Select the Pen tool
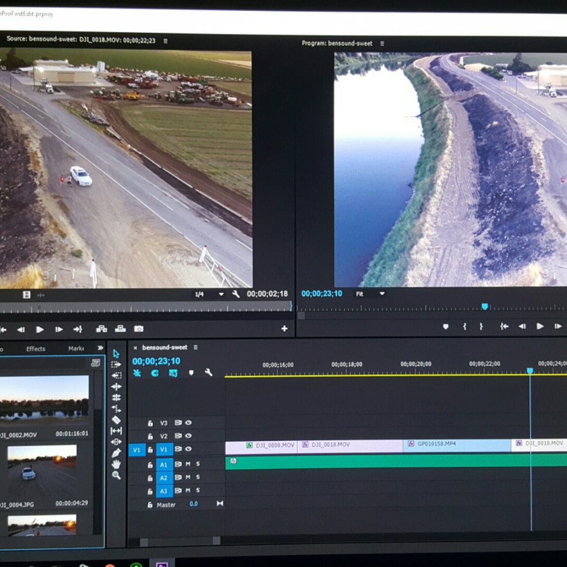567x567 pixels. [116, 452]
